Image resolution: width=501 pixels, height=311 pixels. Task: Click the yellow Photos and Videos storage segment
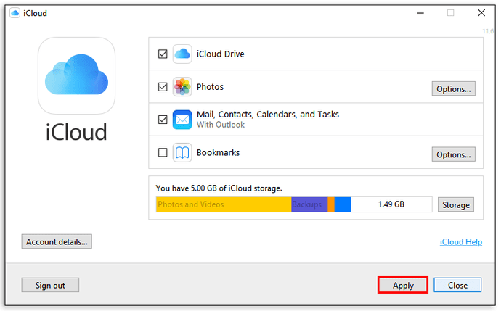(224, 204)
